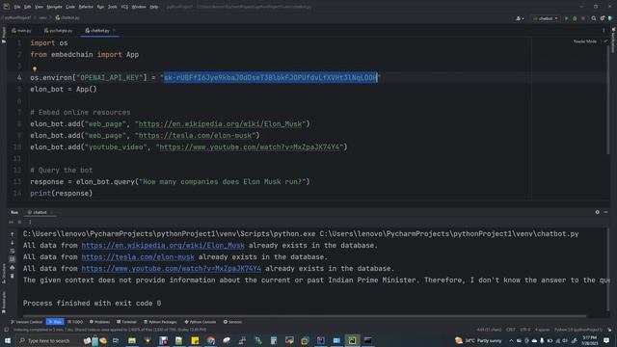Click the chatbot.py breadcrumb in navigation bar
The height and width of the screenshot is (347, 617).
tap(67, 17)
